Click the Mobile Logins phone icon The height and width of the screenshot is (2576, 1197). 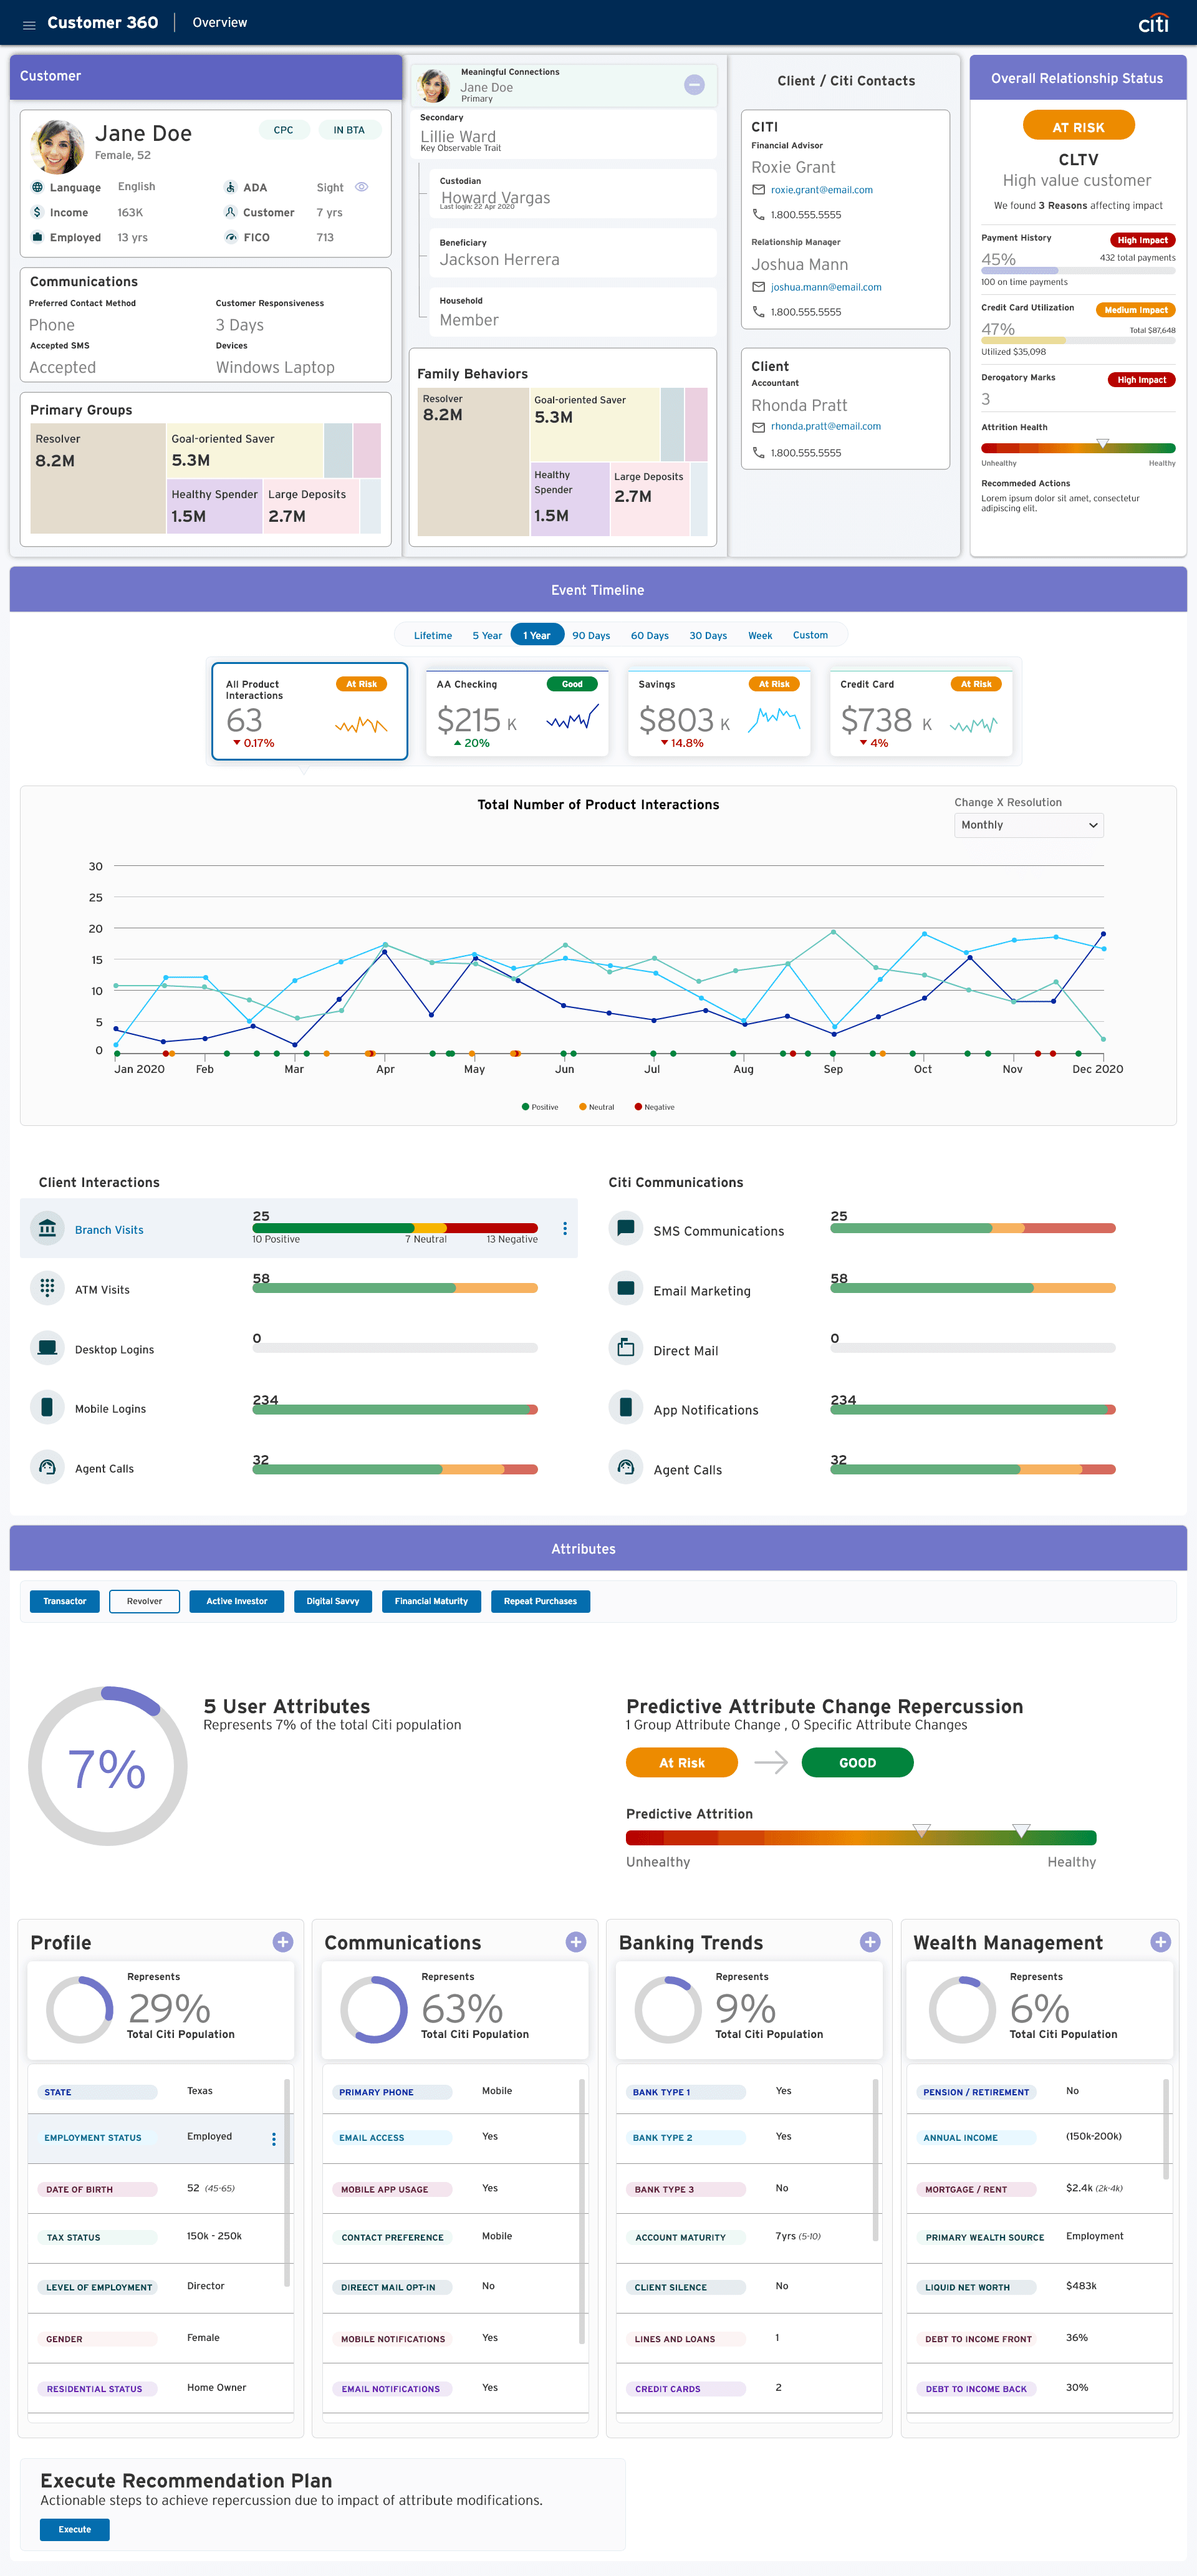47,1407
